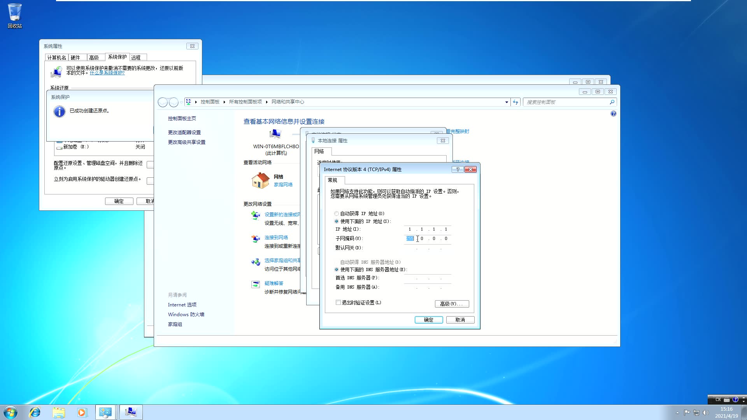Screen dimensions: 747x420
Task: Click the homegroup 选择家庭组 icon
Action: point(256,262)
